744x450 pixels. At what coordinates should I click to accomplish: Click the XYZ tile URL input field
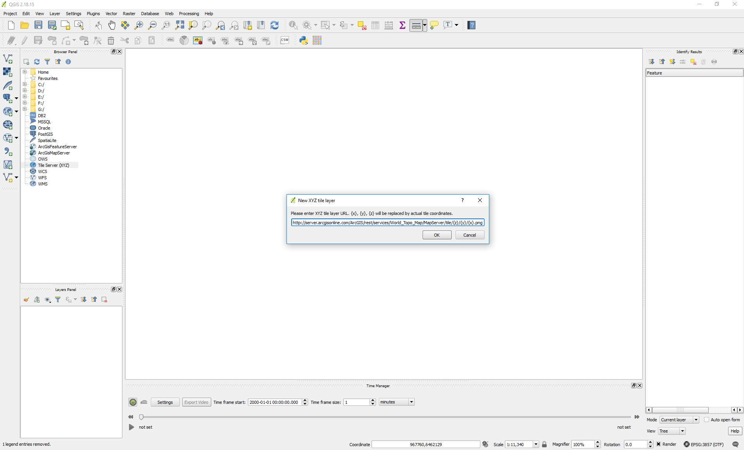pos(388,223)
